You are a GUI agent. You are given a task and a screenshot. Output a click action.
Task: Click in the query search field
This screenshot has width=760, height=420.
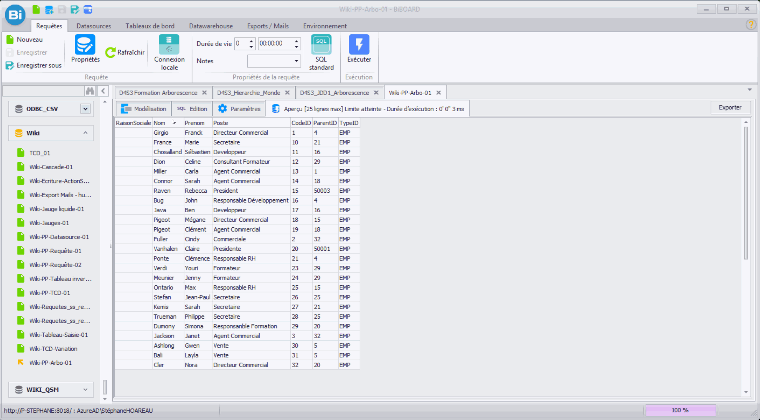click(43, 91)
